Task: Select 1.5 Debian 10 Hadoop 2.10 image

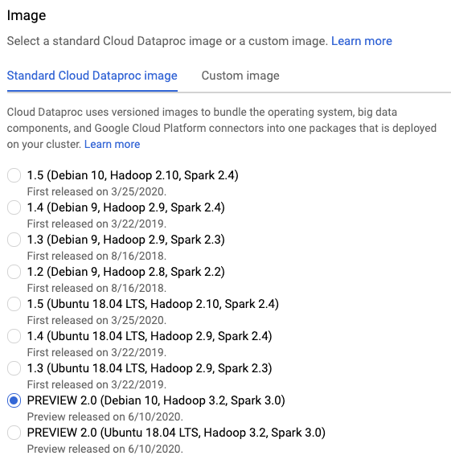Action: click(x=14, y=175)
